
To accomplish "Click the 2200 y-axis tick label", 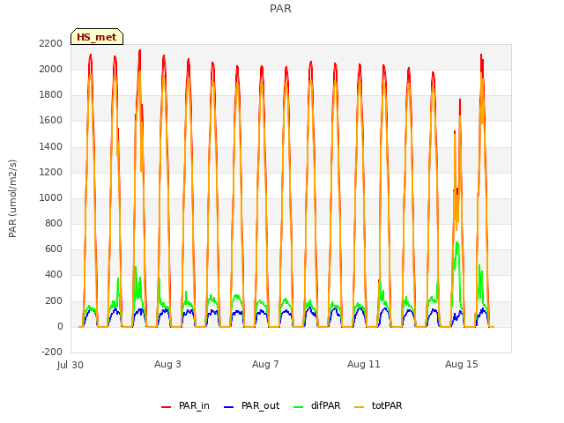I will click(x=51, y=43).
